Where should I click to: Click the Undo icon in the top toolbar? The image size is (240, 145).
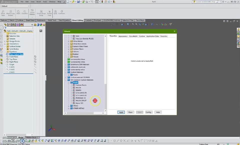point(92,2)
